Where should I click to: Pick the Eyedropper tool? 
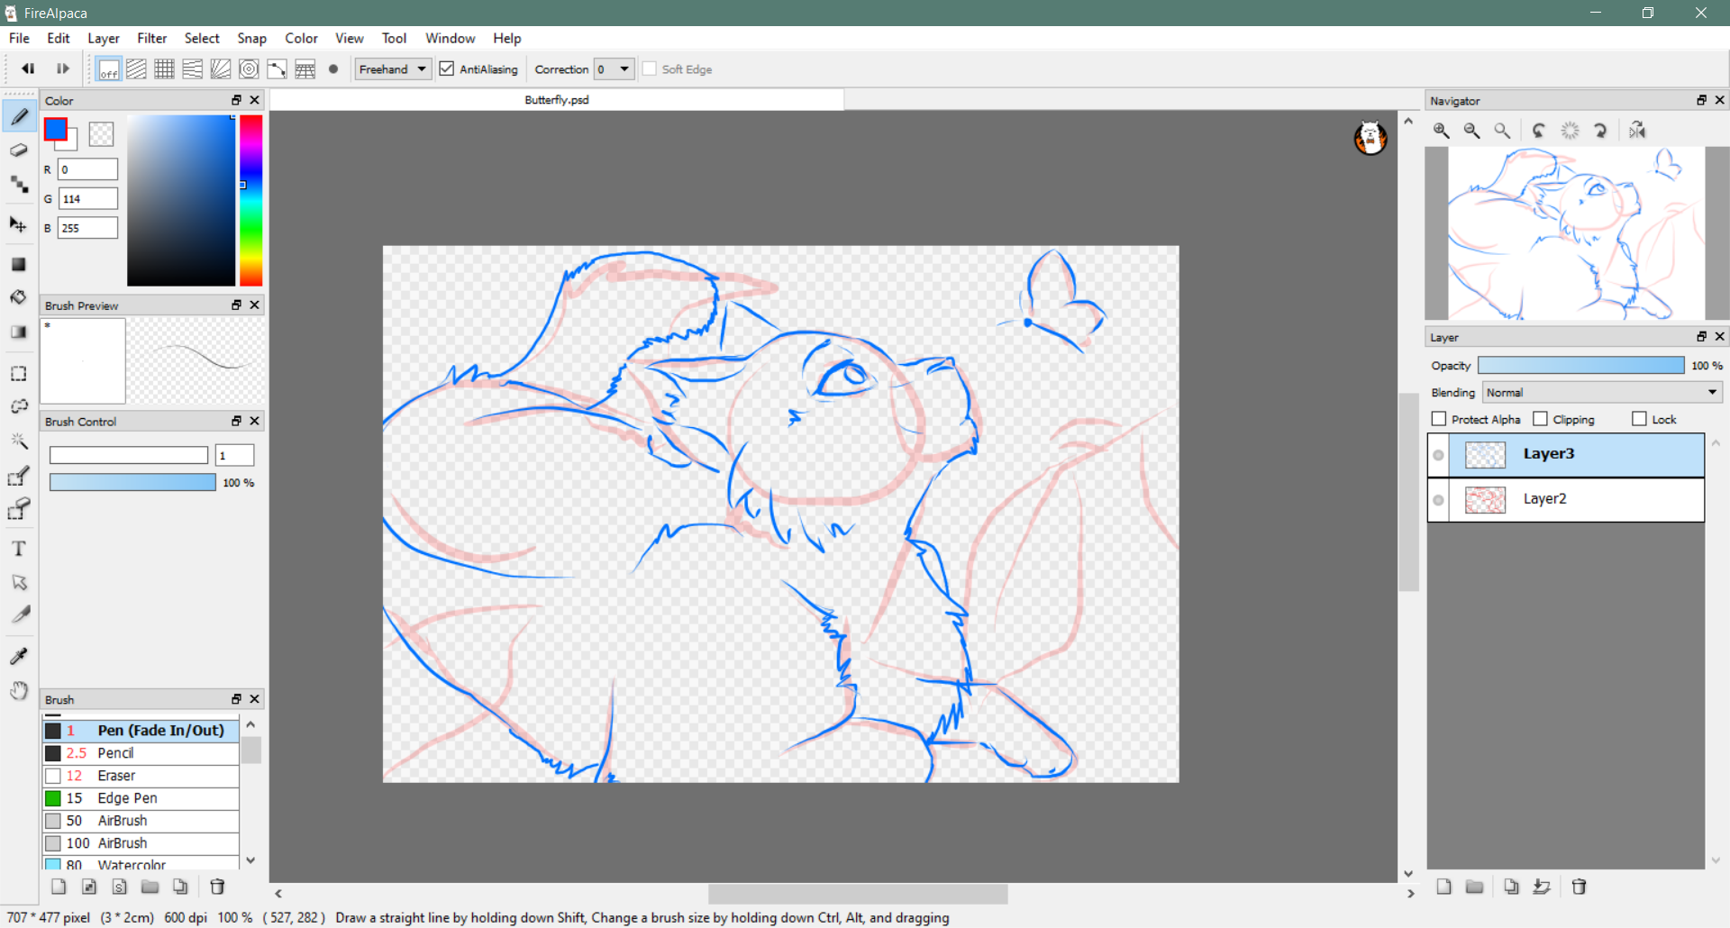19,656
